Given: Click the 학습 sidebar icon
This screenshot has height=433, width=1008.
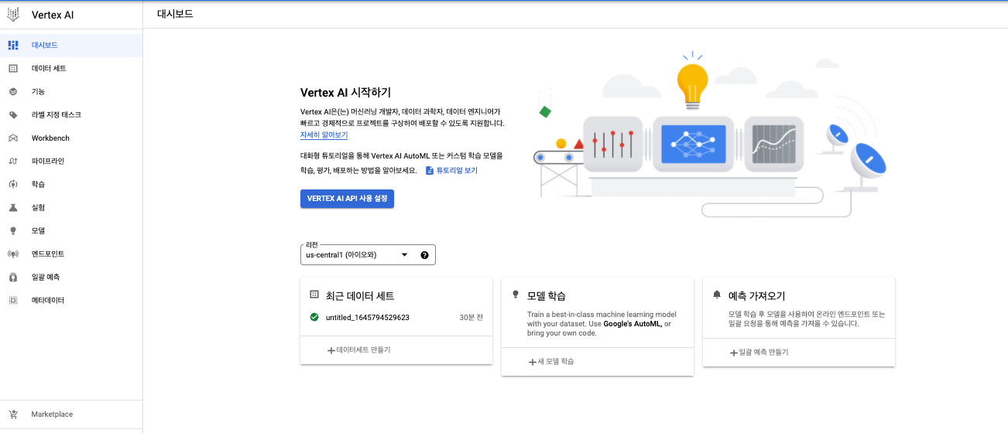Looking at the screenshot, I should [x=13, y=185].
